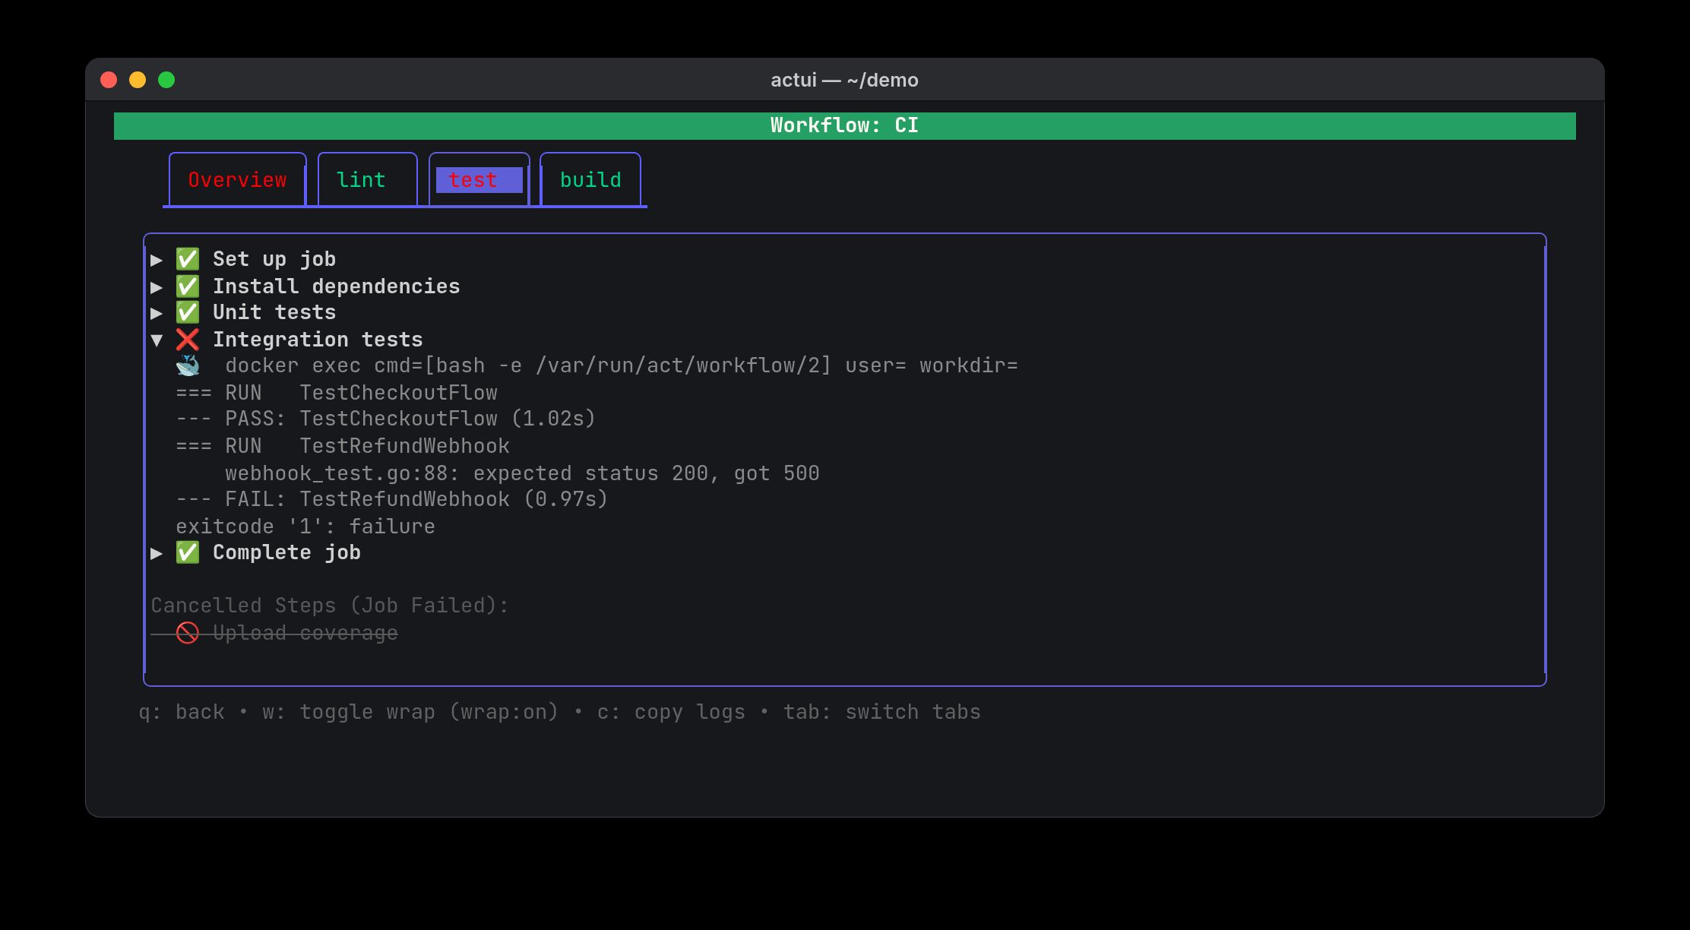Click the '=== RUN TestCheckoutFlow' log line
1690x930 pixels.
tap(337, 393)
